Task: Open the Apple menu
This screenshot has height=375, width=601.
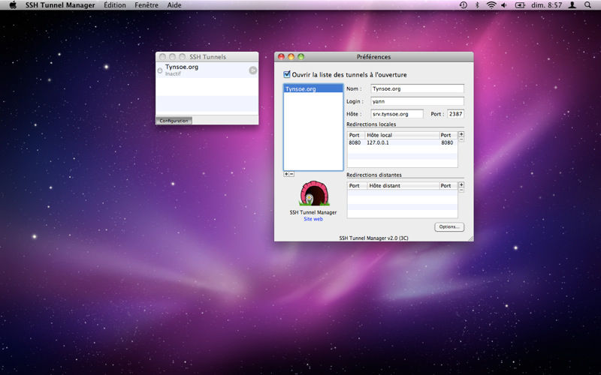Action: tap(13, 5)
